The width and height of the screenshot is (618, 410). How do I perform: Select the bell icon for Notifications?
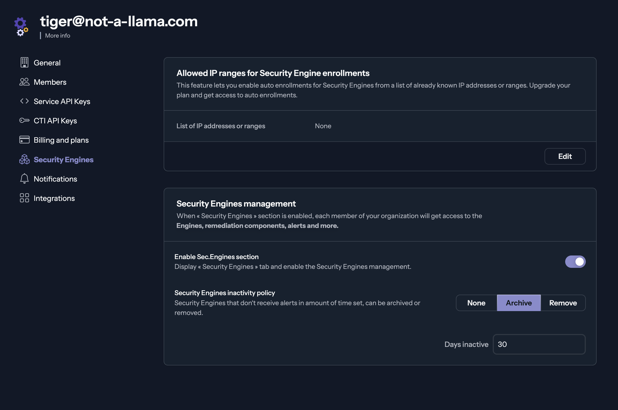click(24, 178)
